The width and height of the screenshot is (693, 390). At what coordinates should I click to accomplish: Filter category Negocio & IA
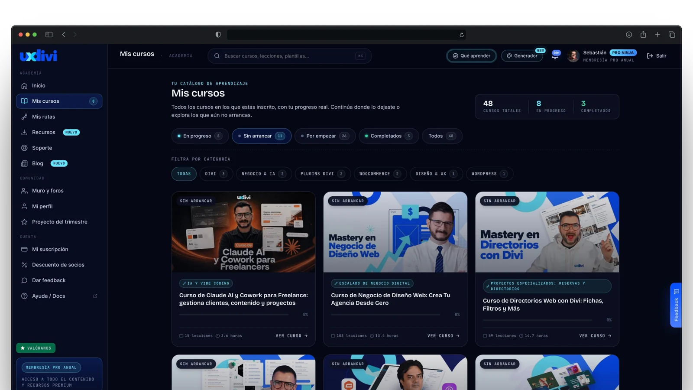[264, 174]
